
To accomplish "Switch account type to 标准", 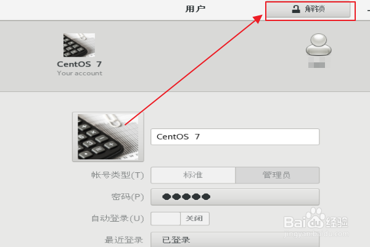I will pyautogui.click(x=193, y=175).
